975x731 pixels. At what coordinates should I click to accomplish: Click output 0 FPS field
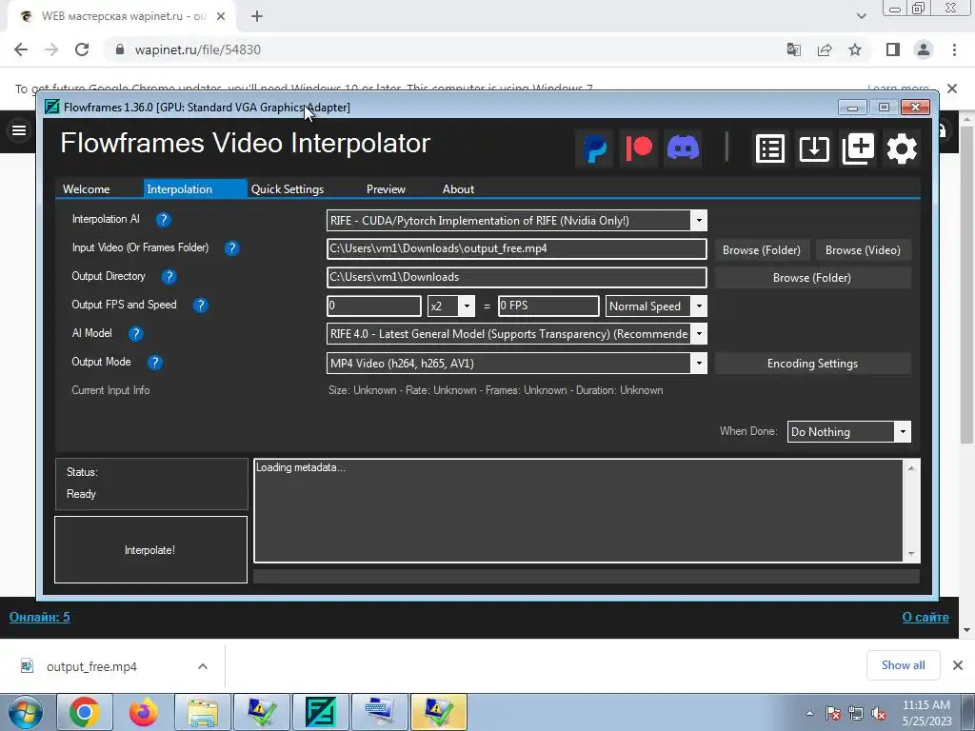[548, 306]
